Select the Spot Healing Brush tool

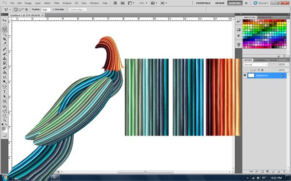coord(4,49)
